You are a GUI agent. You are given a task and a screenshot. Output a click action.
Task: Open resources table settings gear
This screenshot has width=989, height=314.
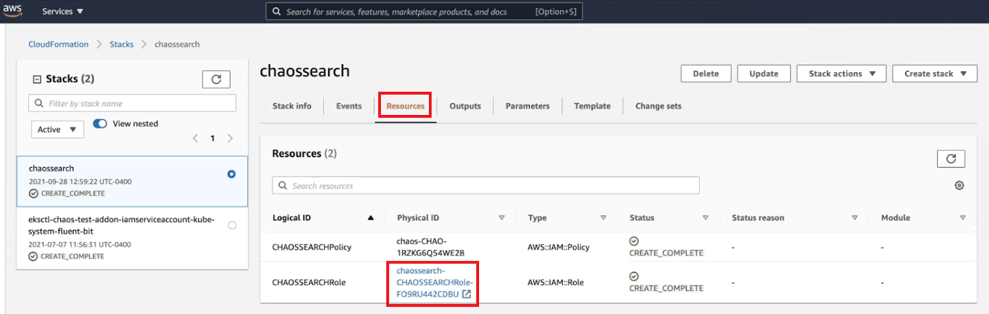959,185
